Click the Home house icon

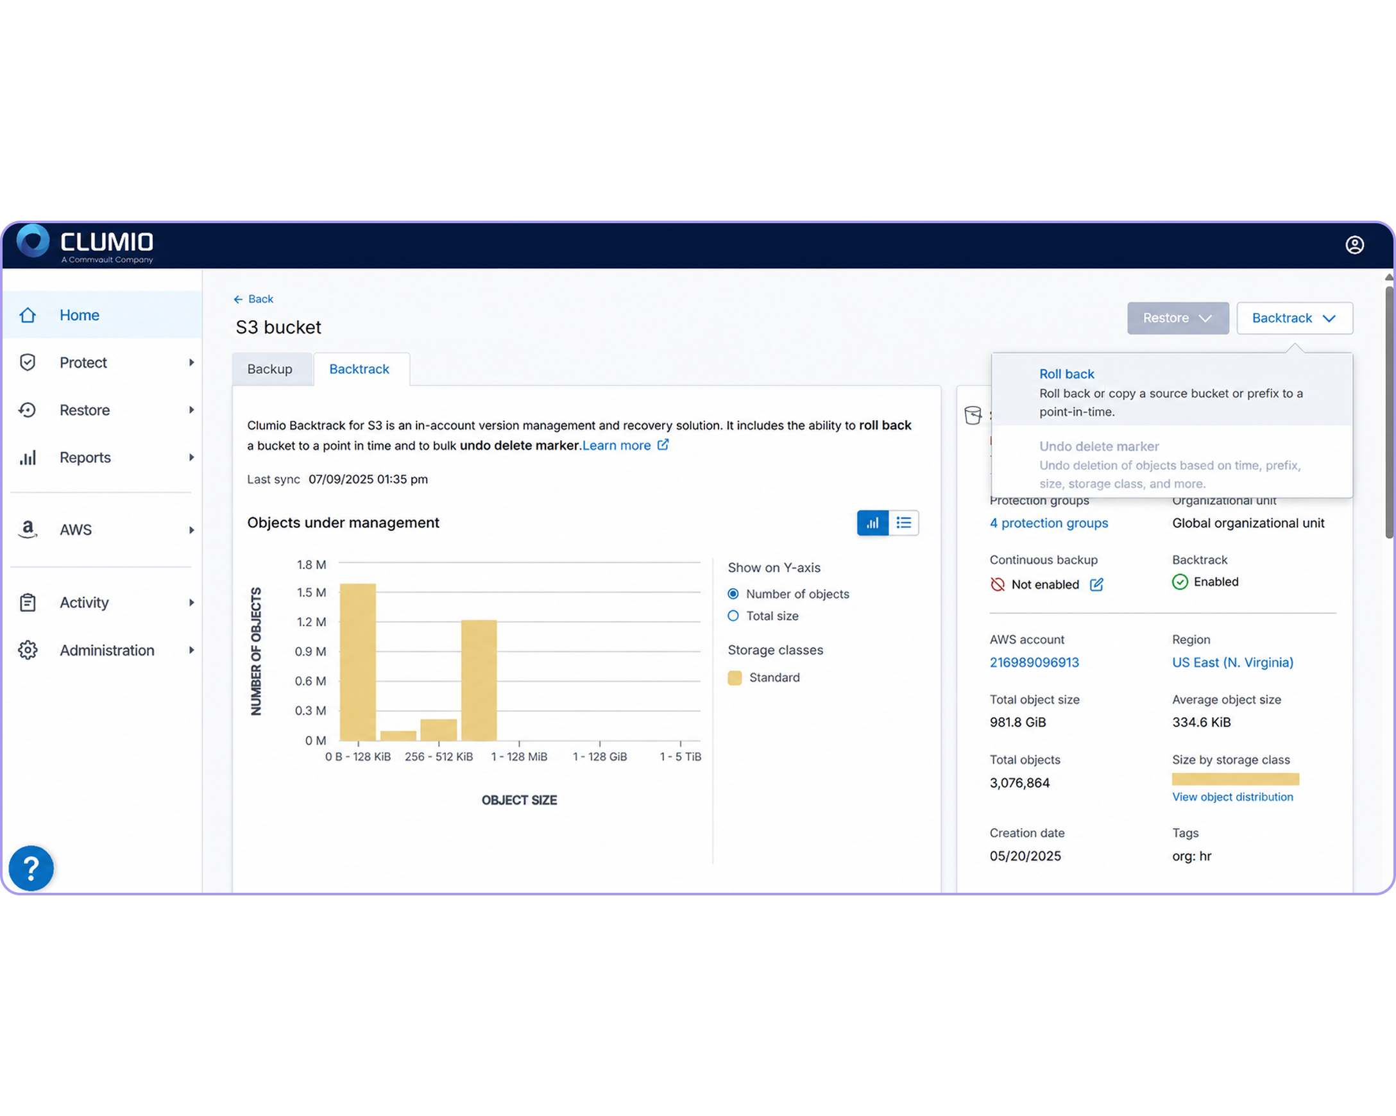pos(28,316)
